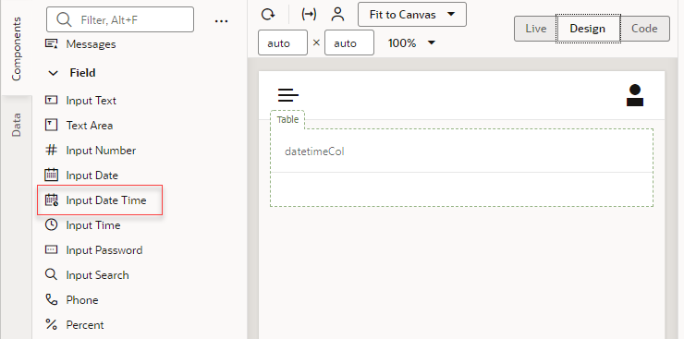Select the Input Text label
The height and width of the screenshot is (339, 684).
tap(92, 100)
